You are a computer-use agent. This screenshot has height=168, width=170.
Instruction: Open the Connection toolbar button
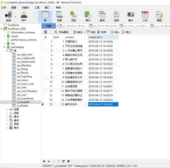click(8, 16)
